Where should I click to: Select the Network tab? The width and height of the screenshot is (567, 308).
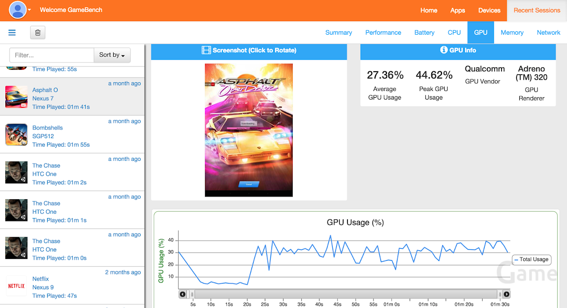tap(548, 33)
